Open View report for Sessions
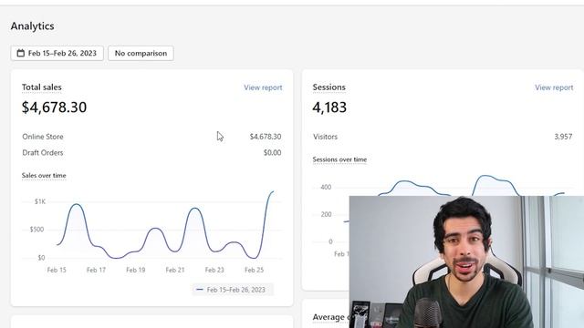 coord(554,87)
